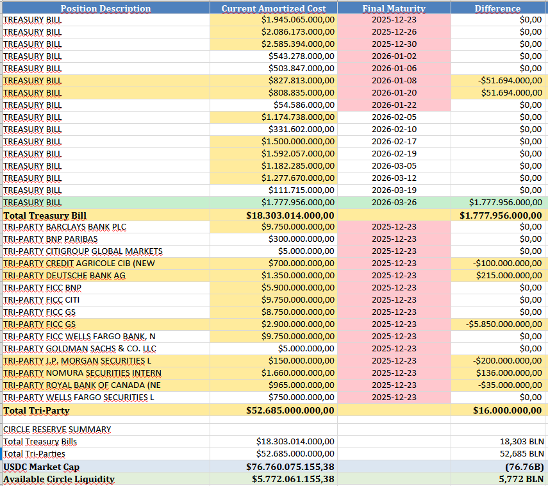
Task: Select the $1.182.285.000,00 cell
Action: (x=273, y=166)
